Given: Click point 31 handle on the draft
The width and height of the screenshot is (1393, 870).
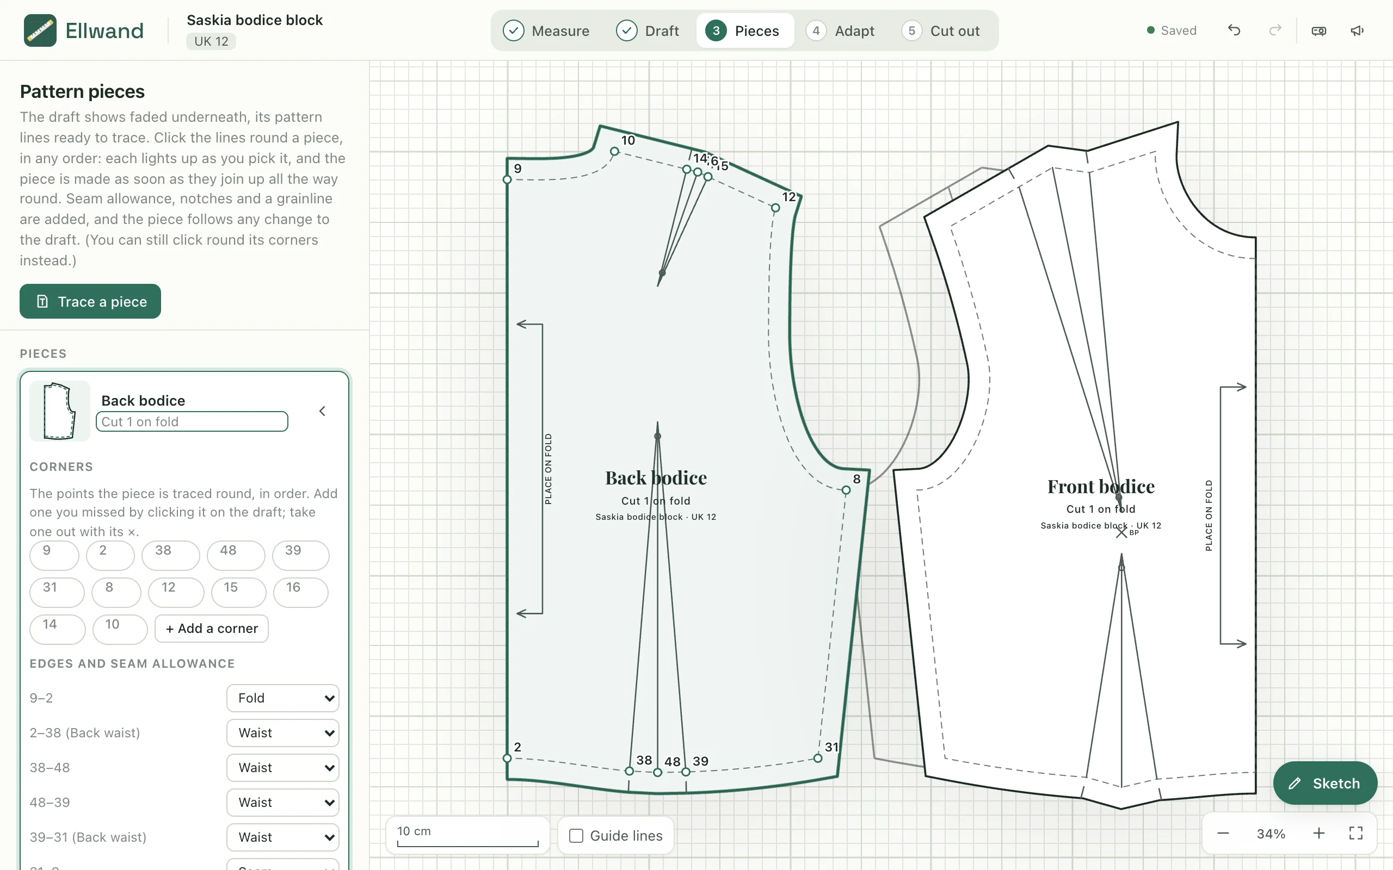Looking at the screenshot, I should point(818,759).
